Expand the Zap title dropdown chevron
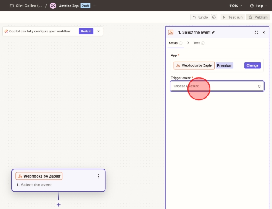The height and width of the screenshot is (209, 272). 94,6
